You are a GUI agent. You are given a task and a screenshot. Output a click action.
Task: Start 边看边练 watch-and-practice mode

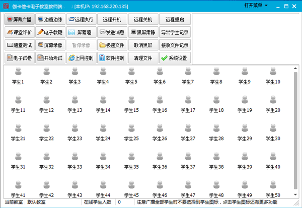click(50, 19)
